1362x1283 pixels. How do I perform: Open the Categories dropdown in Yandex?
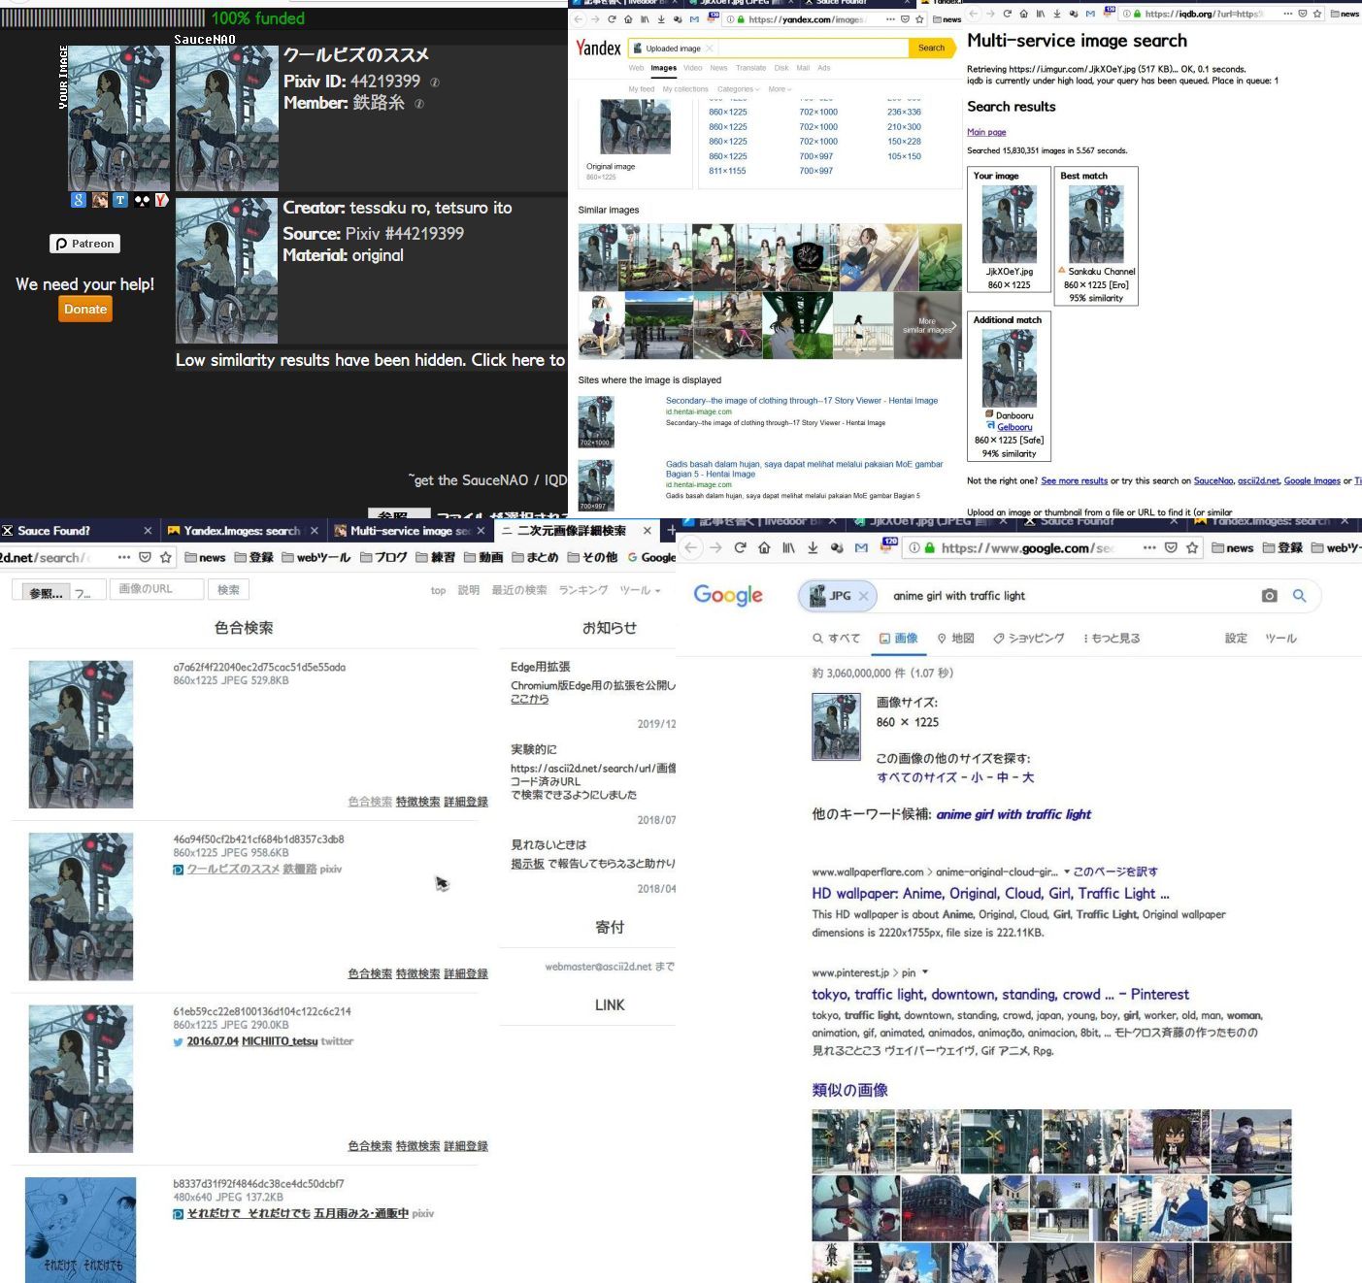click(739, 89)
